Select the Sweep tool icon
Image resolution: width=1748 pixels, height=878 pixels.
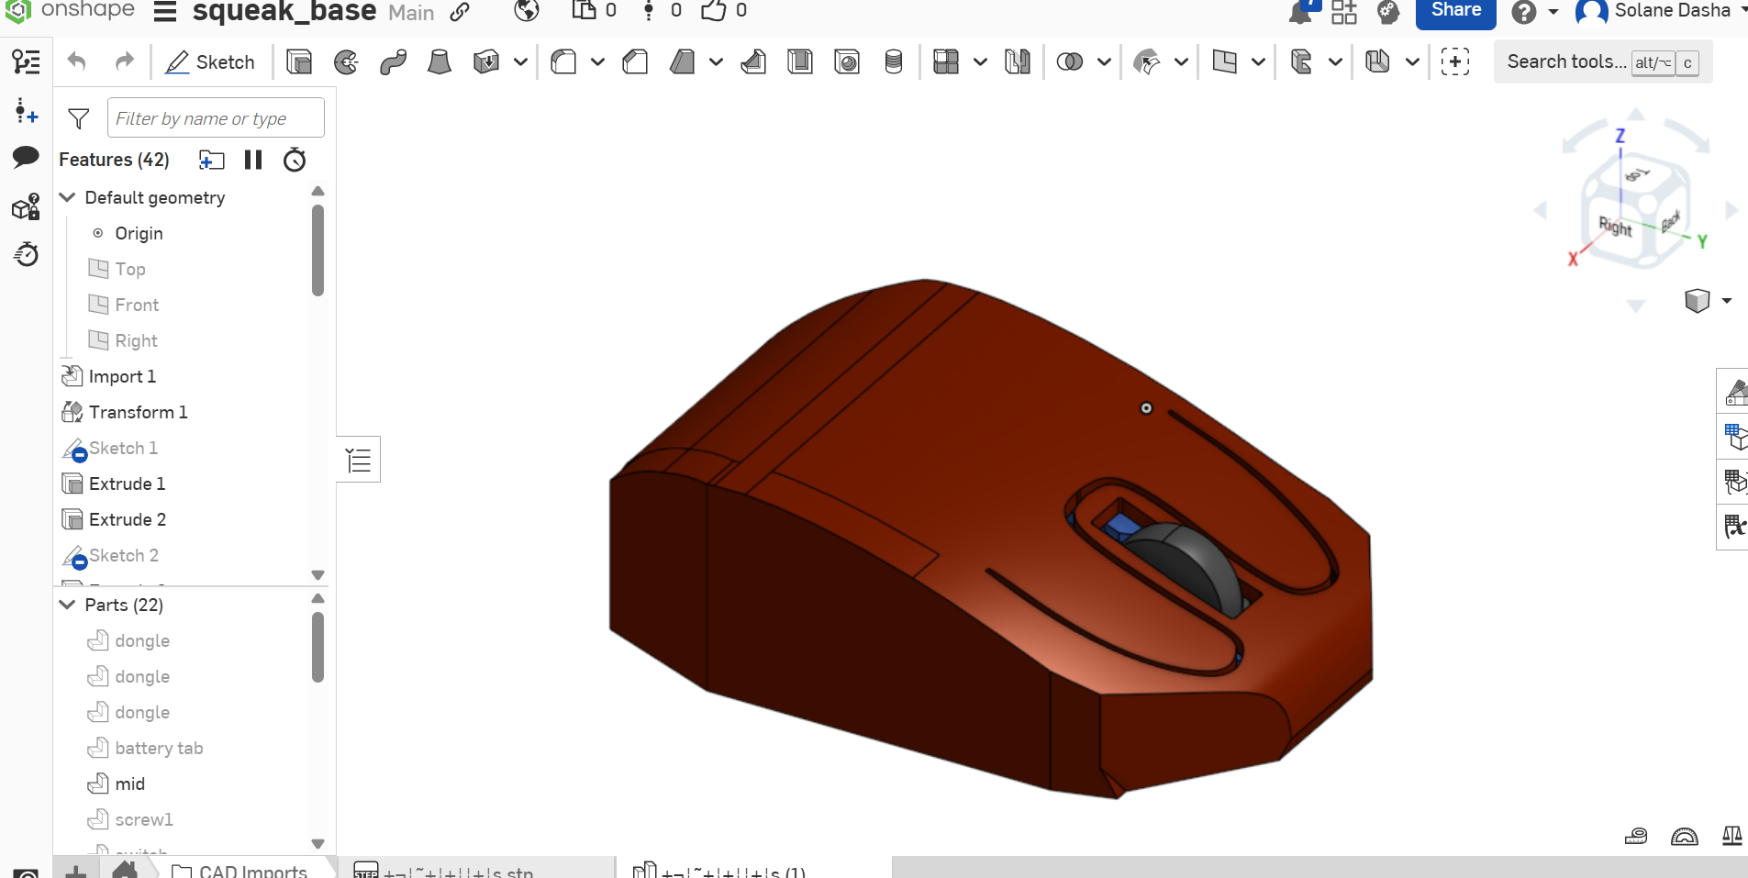pos(393,61)
